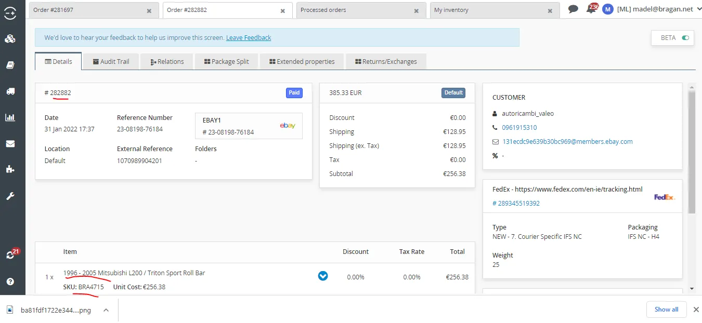
Task: Click the customer eBay email address link
Action: pos(567,141)
